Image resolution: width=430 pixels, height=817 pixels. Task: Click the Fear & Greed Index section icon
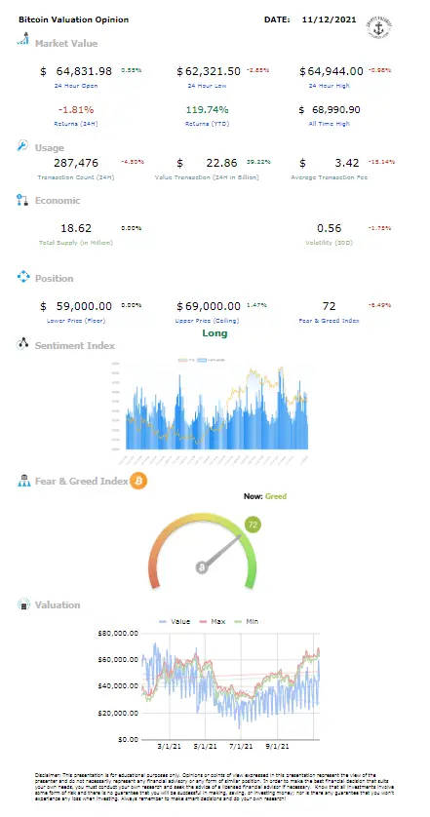click(23, 480)
